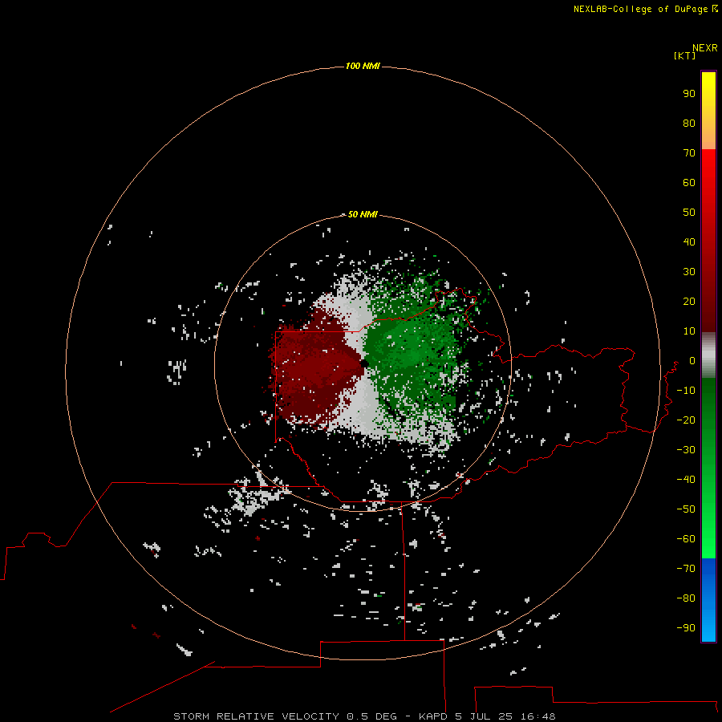Screen dimensions: 722x722
Task: Click the gray zero band of color bar
Action: [x=708, y=355]
